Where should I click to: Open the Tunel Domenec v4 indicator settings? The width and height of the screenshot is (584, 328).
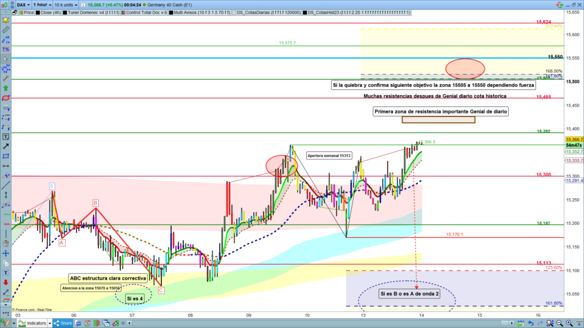tap(91, 11)
